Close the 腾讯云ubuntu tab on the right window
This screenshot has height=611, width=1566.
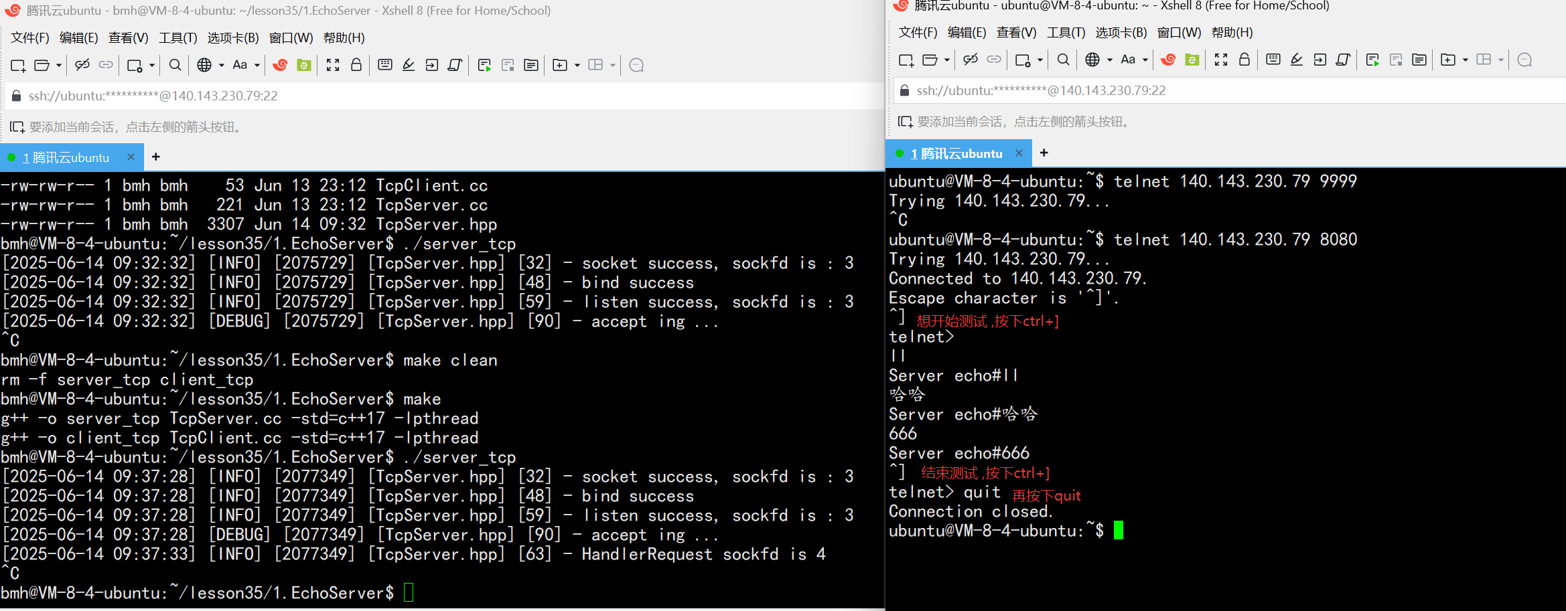(x=1019, y=153)
